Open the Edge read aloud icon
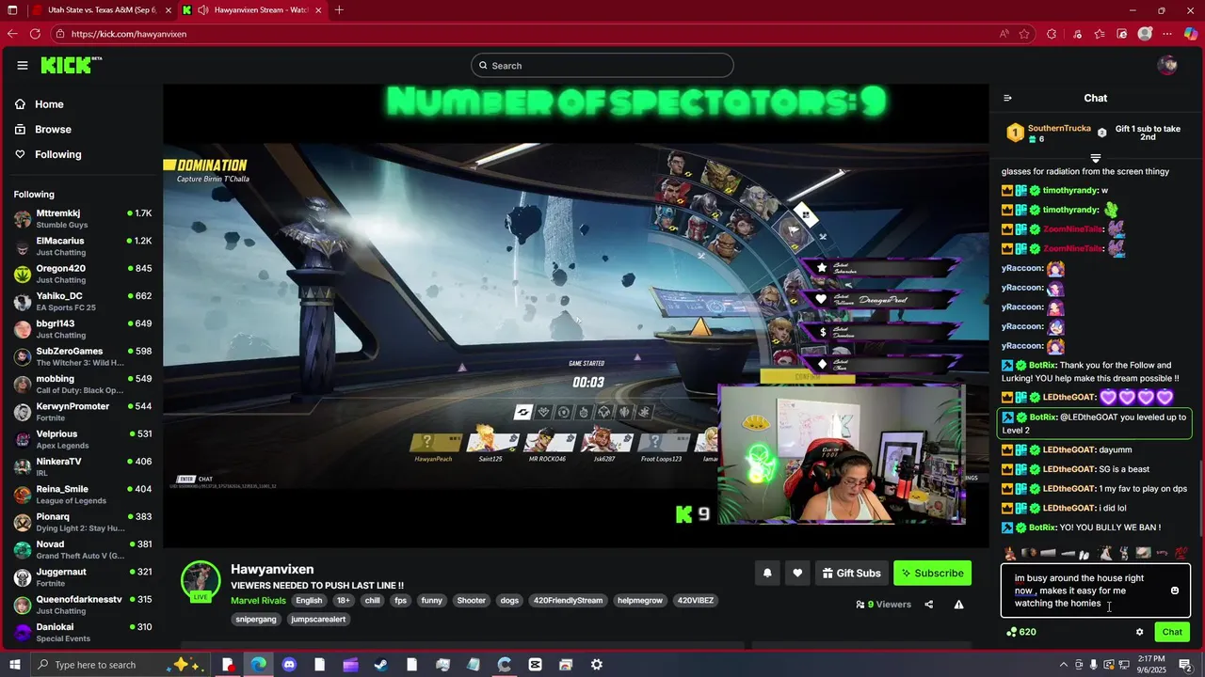This screenshot has height=677, width=1205. click(1004, 34)
